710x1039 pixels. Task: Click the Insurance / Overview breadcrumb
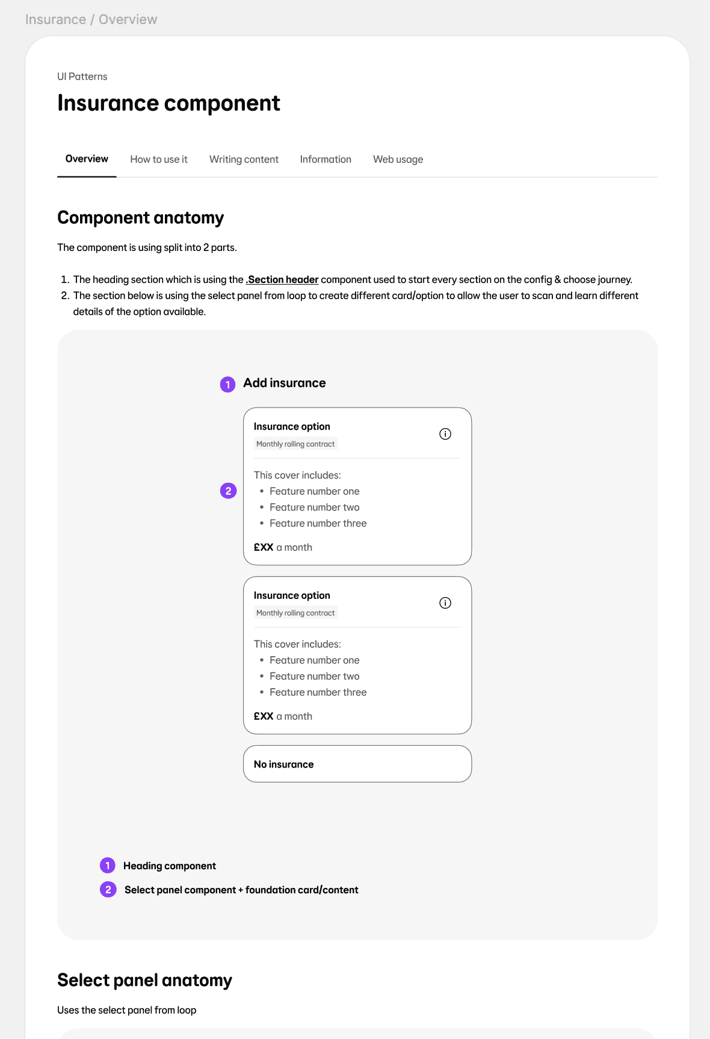tap(91, 19)
